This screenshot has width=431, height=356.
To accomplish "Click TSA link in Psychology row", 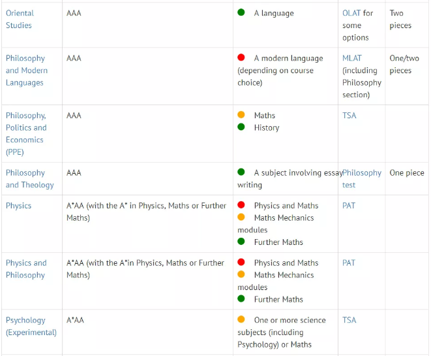I will point(349,320).
